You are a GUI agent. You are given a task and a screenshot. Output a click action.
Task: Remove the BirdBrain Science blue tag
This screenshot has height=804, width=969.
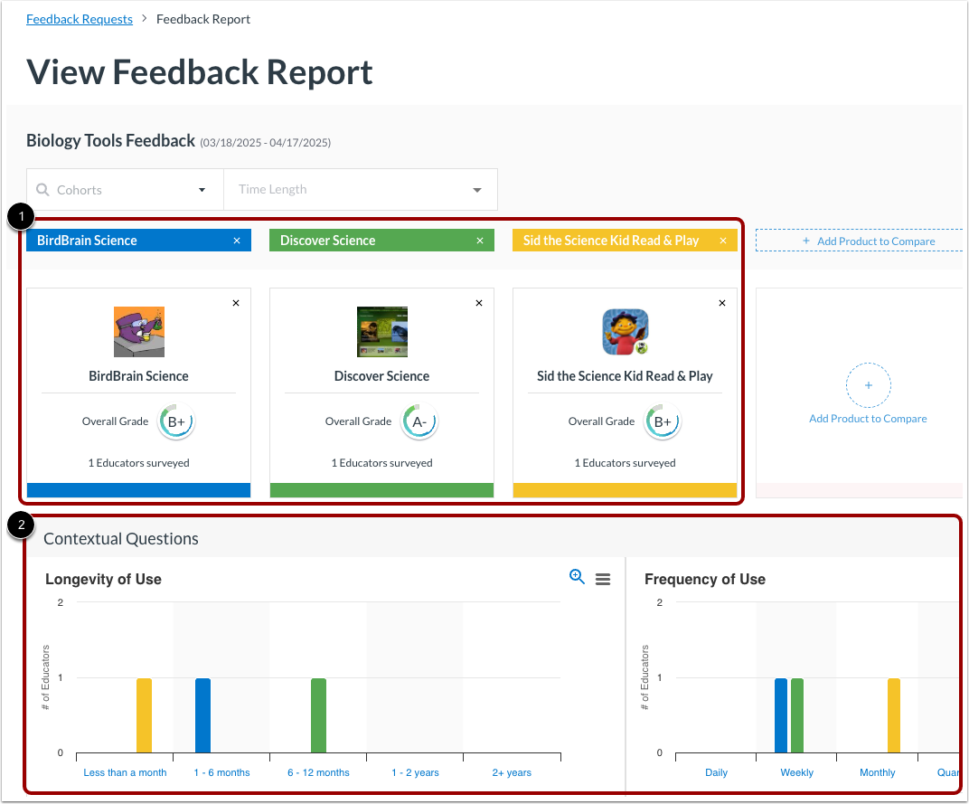point(237,241)
